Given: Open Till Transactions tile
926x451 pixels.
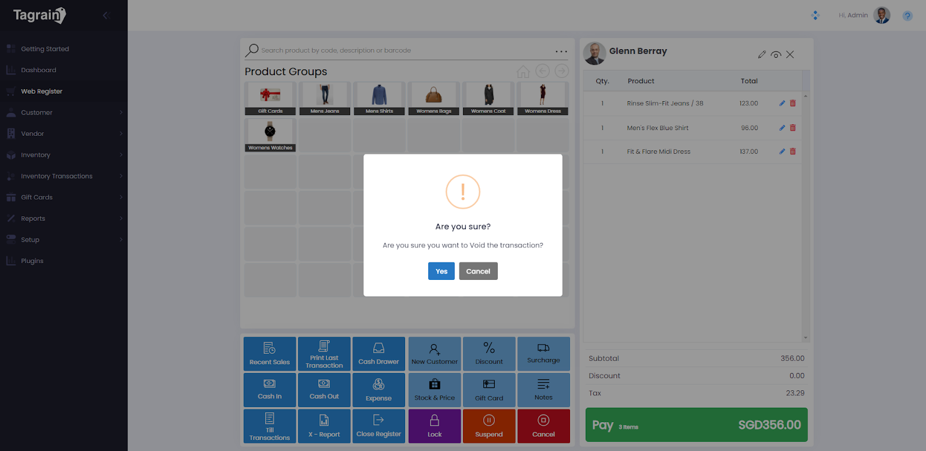Looking at the screenshot, I should coord(270,426).
